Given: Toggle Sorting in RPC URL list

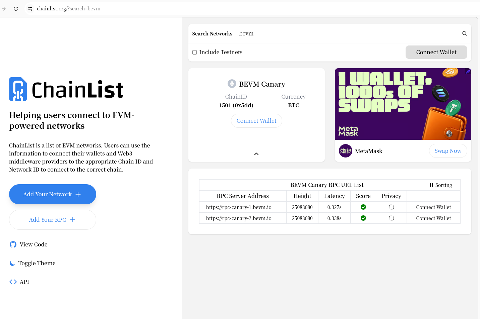Looking at the screenshot, I should click(441, 185).
